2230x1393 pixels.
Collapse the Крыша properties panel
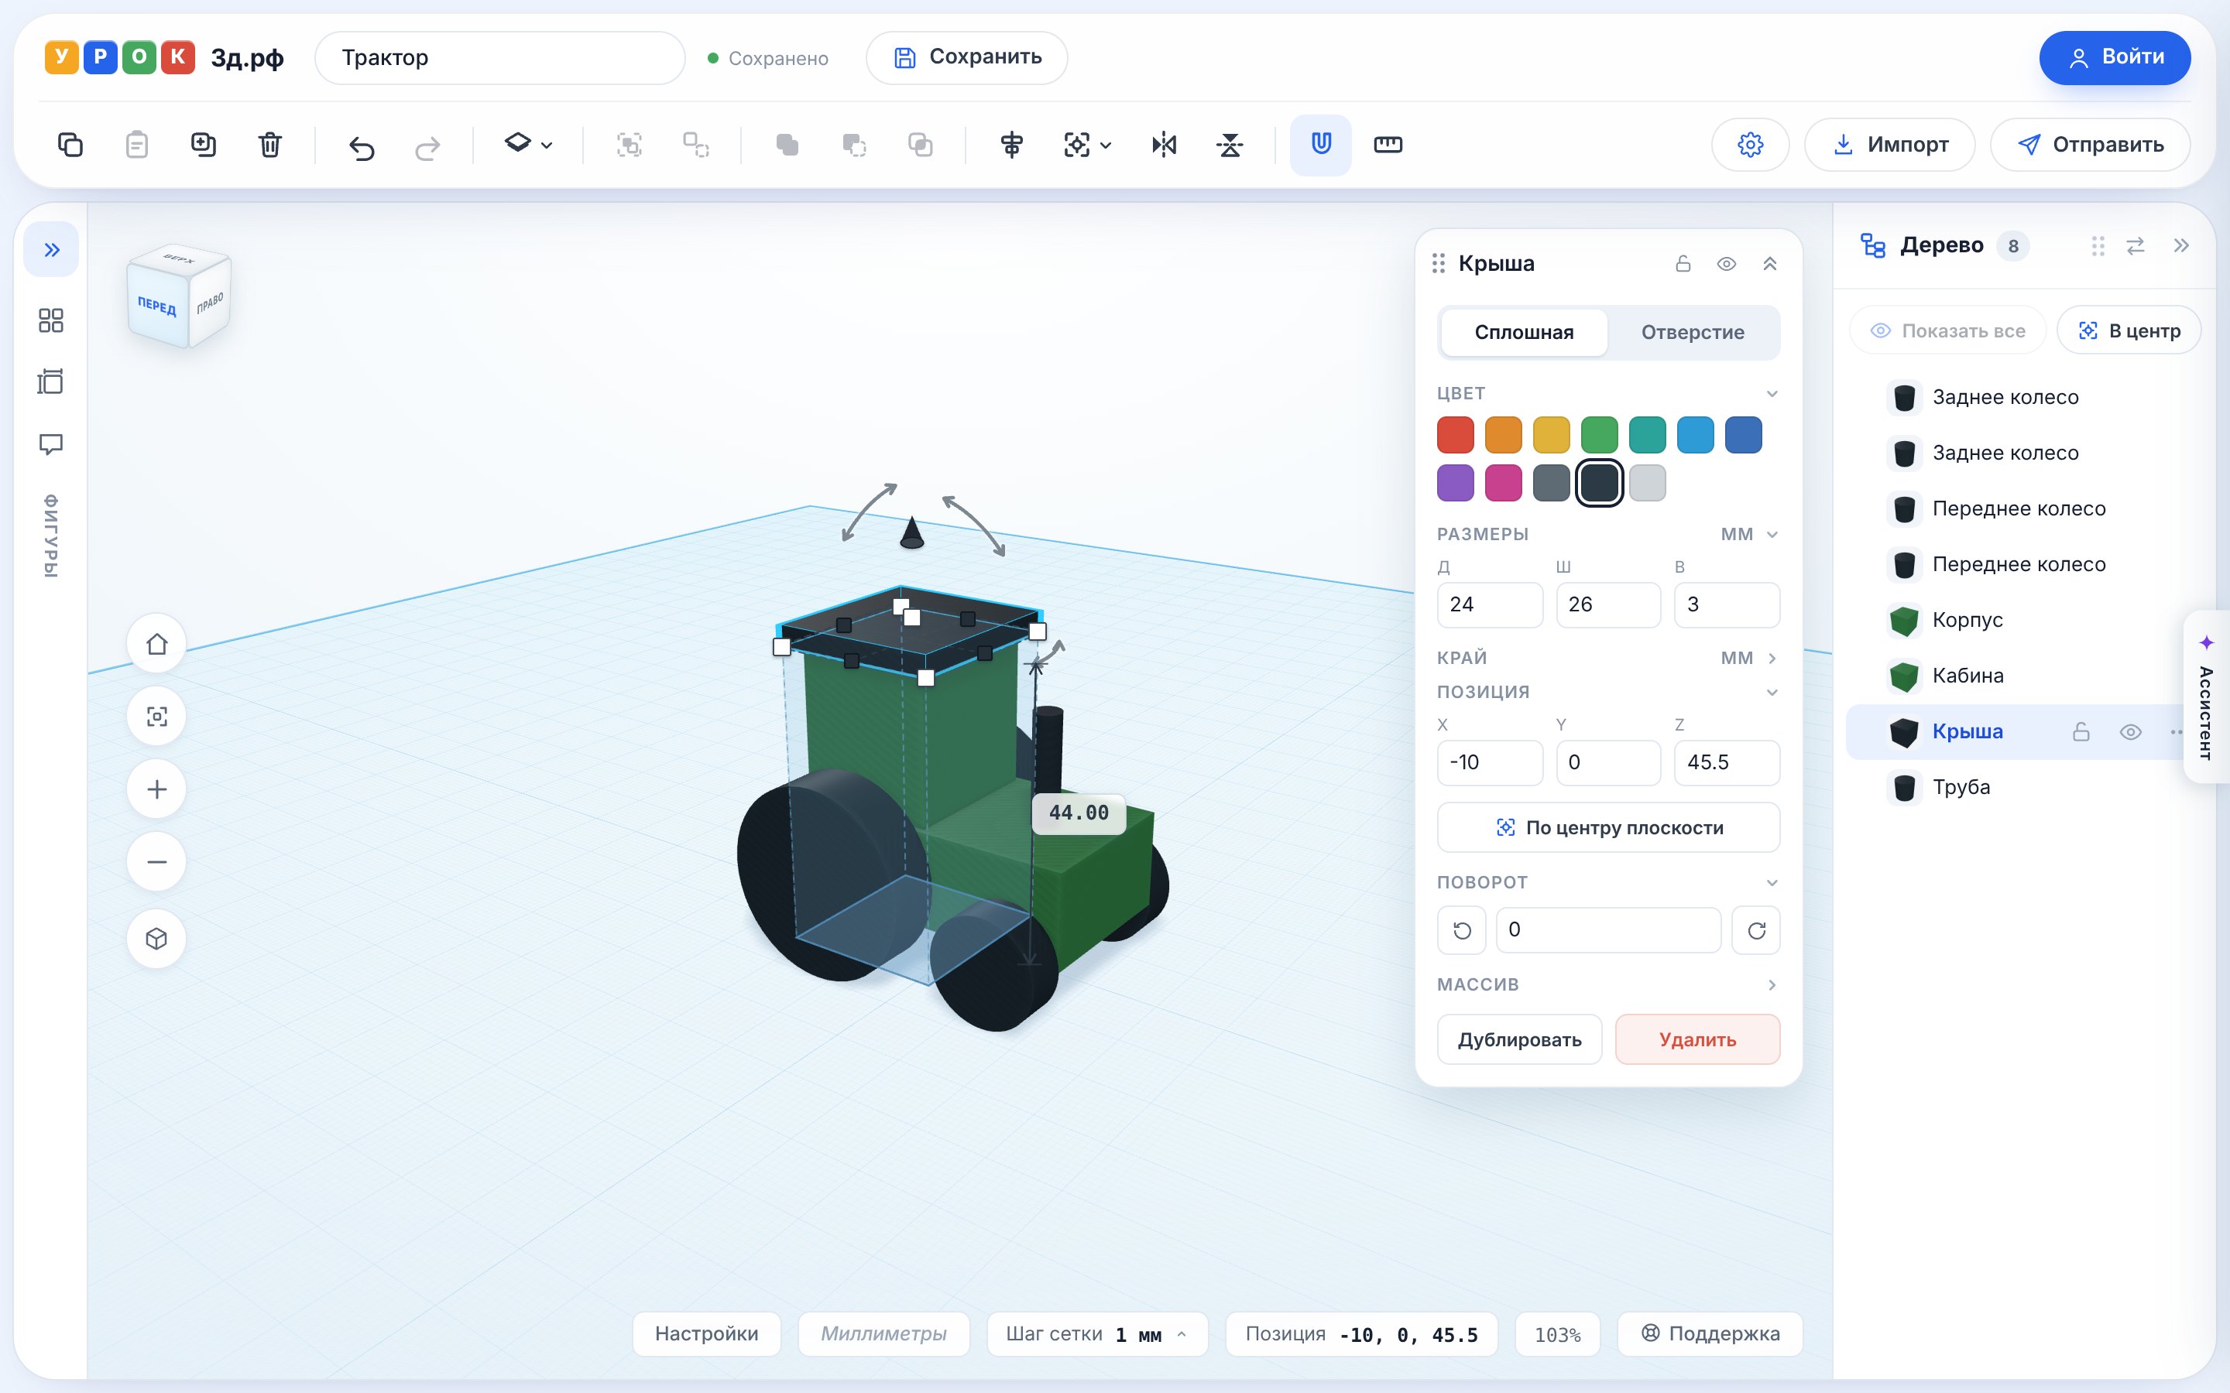1769,265
